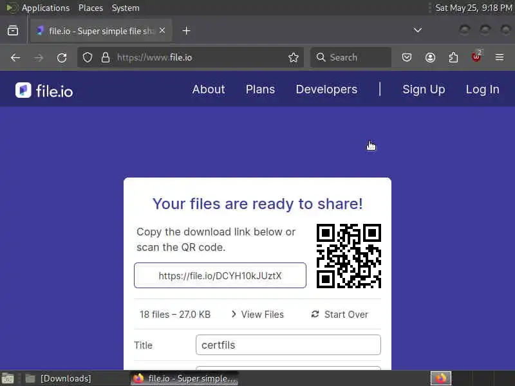
Task: Click Log In
Action: click(x=482, y=89)
